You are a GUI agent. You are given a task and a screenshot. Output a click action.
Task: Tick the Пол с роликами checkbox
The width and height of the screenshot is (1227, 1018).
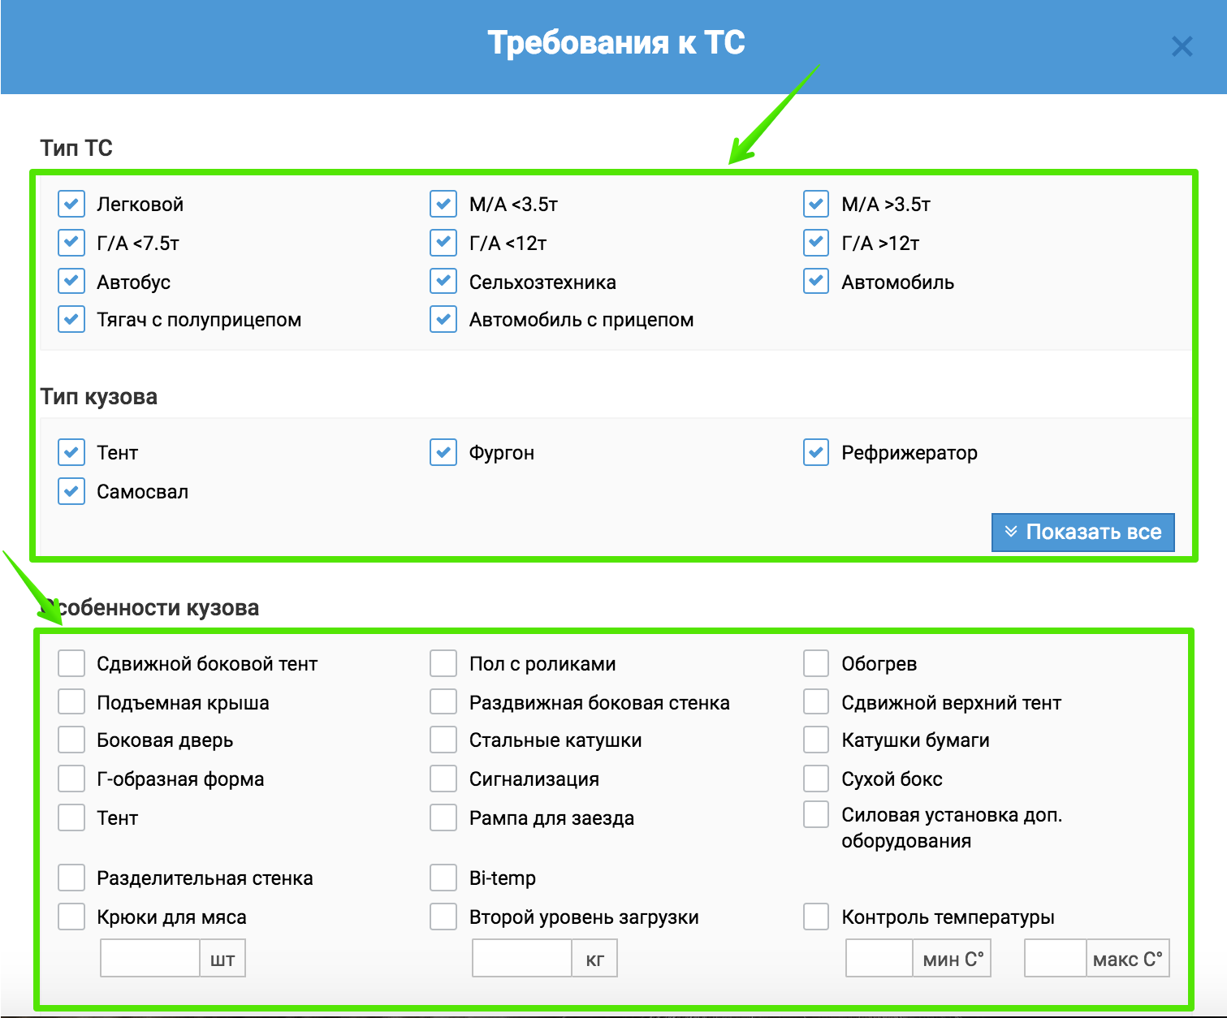pyautogui.click(x=443, y=663)
